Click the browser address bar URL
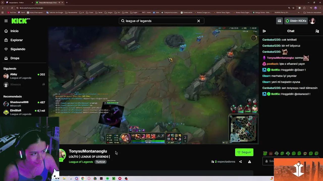 pyautogui.click(x=32, y=8)
